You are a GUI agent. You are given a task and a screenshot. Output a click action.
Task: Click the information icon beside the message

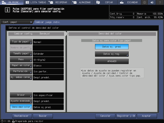click(x=7, y=10)
